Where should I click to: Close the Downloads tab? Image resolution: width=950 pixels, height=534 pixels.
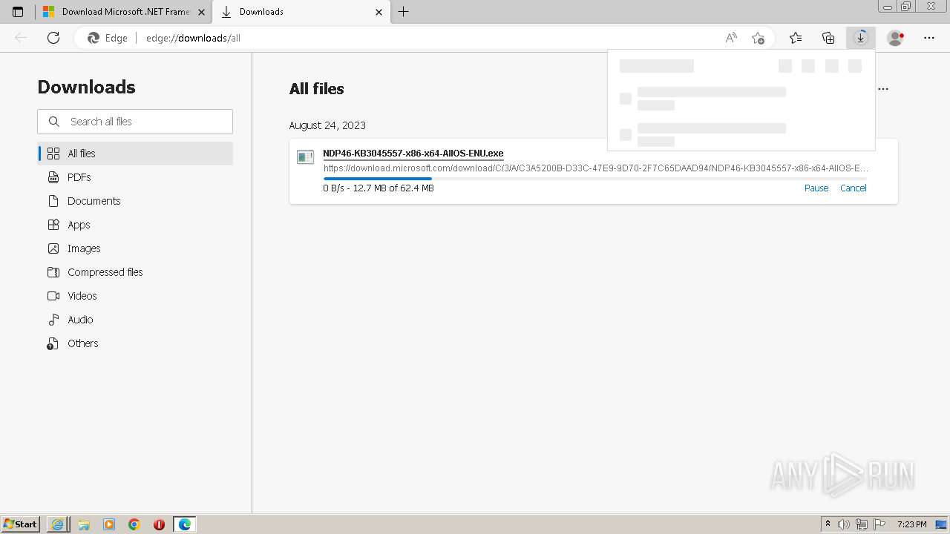pos(379,12)
